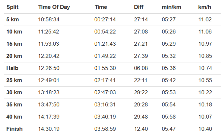Click the 10.18 km/h speed value
This screenshot has height=135, width=221.
click(x=205, y=105)
